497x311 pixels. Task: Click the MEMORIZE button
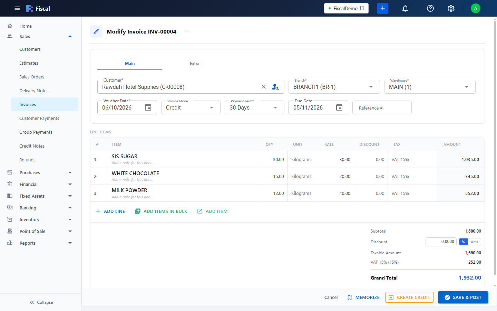click(363, 298)
